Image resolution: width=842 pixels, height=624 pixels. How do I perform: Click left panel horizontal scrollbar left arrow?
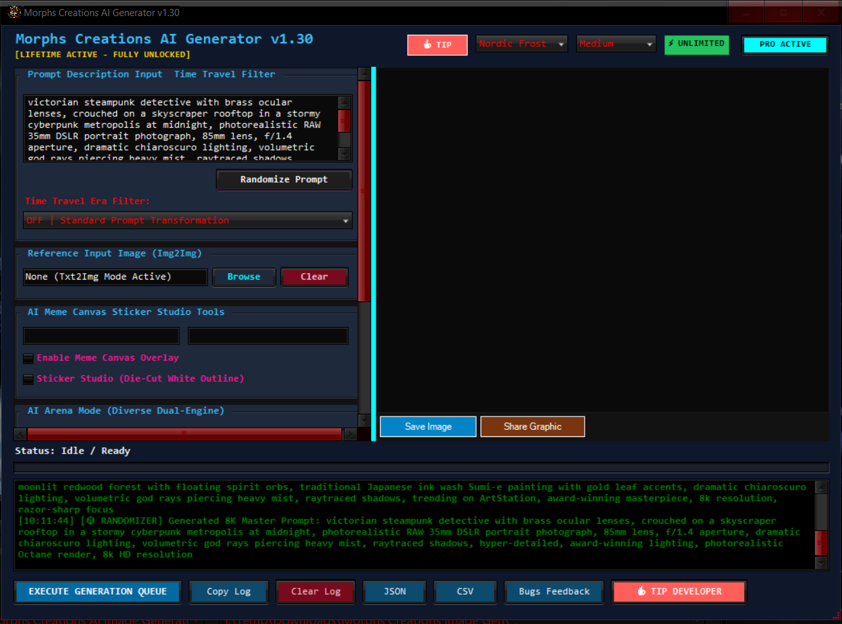[20, 434]
